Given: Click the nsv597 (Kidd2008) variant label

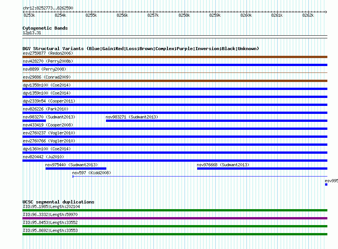Looking at the screenshot, I should 92,173.
